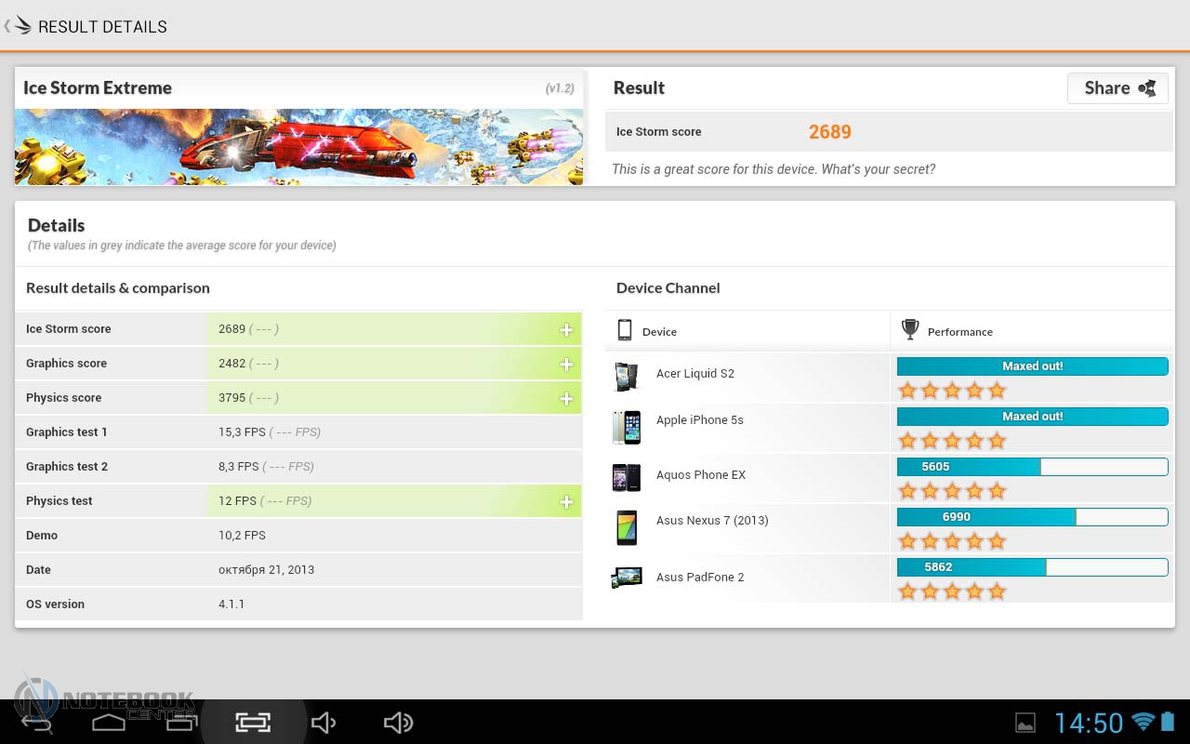Tap the Ice Storm Extreme banner image
This screenshot has width=1190, height=744.
(298, 147)
